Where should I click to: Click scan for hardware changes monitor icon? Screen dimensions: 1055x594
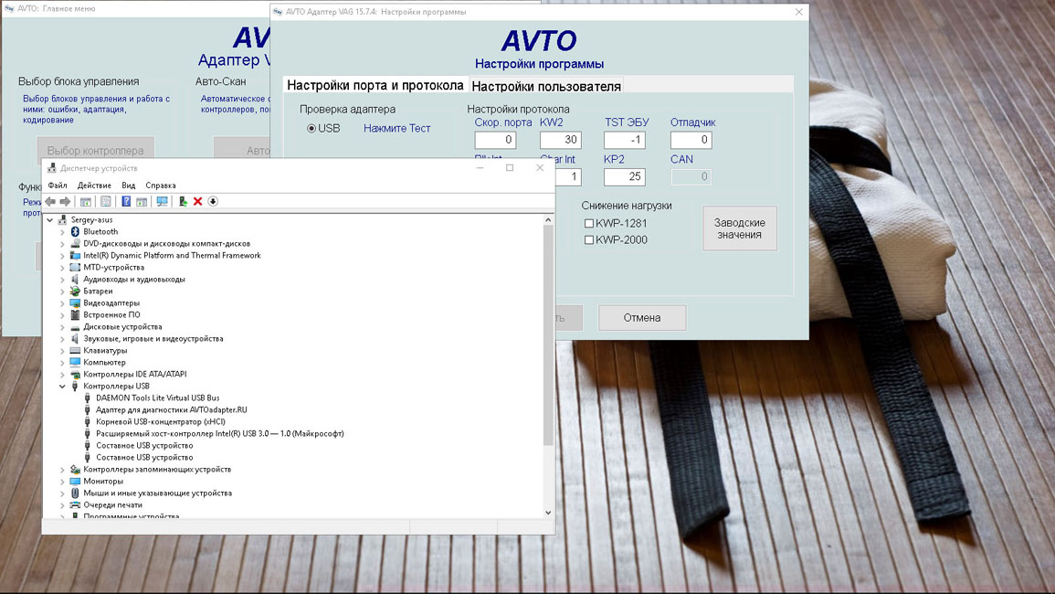(162, 202)
